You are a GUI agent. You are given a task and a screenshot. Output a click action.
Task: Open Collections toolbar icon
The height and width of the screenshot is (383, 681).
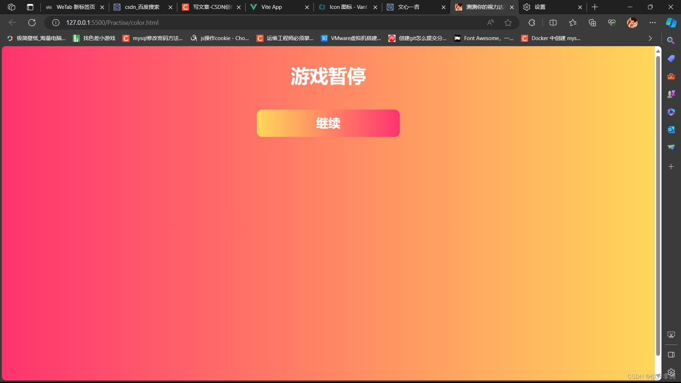pyautogui.click(x=592, y=23)
